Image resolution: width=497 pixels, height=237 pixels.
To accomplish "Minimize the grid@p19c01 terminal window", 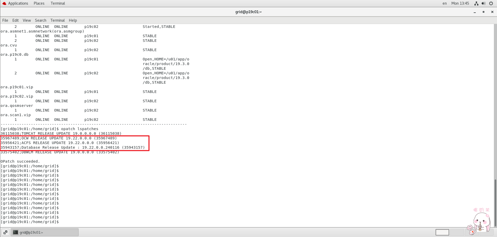I will [x=475, y=12].
